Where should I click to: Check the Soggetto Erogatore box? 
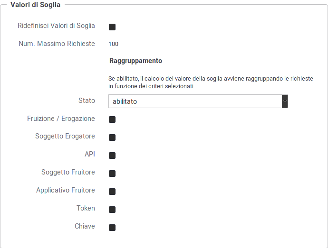(112, 138)
